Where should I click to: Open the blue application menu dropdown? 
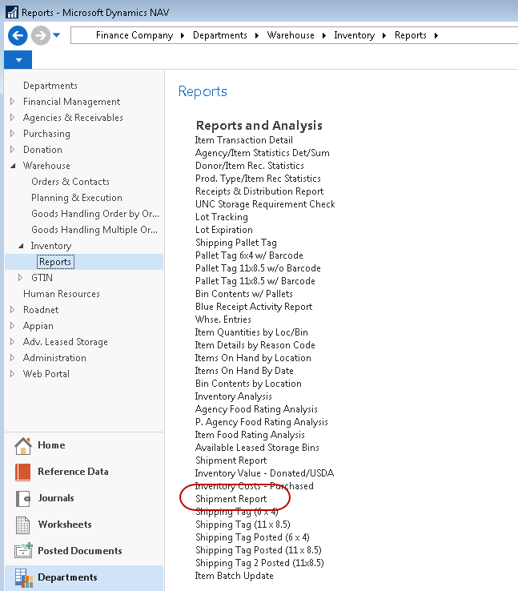[18, 60]
